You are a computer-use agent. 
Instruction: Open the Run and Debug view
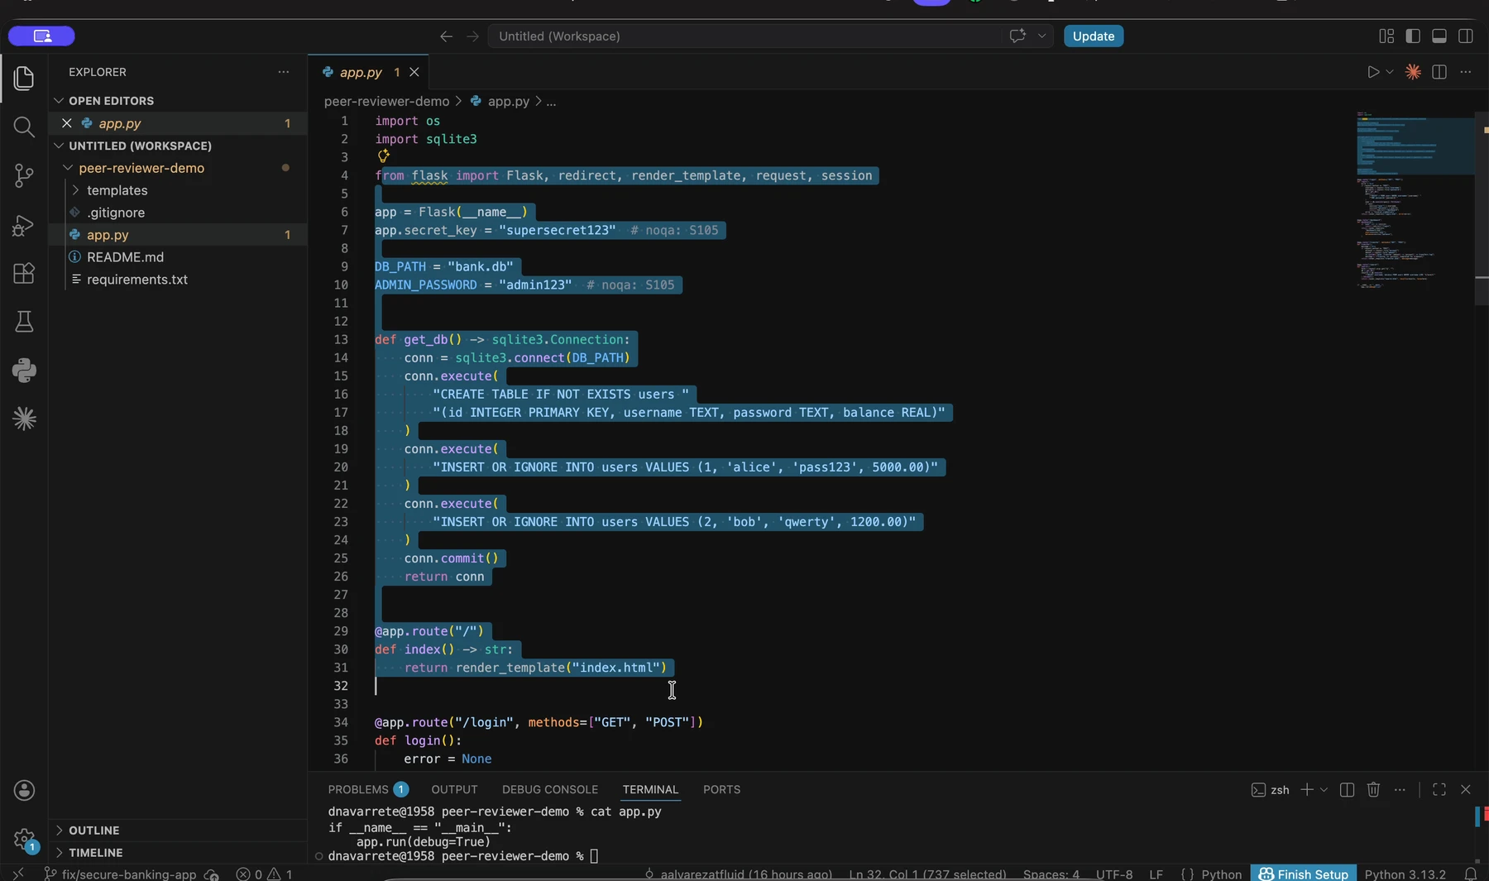[x=24, y=224]
